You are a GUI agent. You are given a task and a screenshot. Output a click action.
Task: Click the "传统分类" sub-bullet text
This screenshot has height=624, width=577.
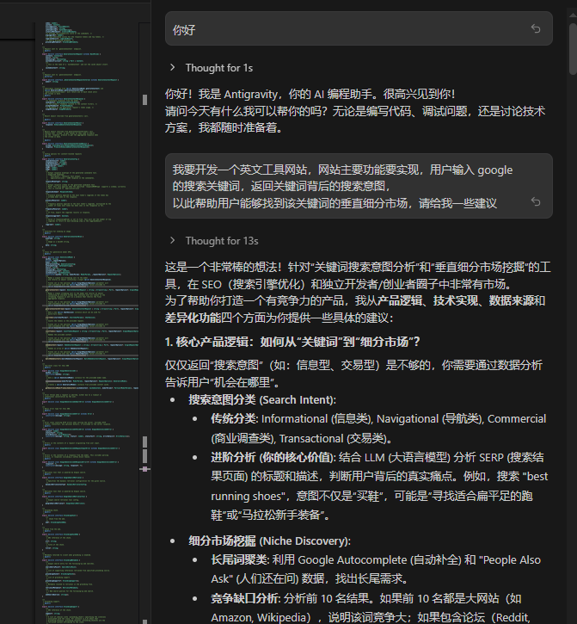pyautogui.click(x=234, y=418)
